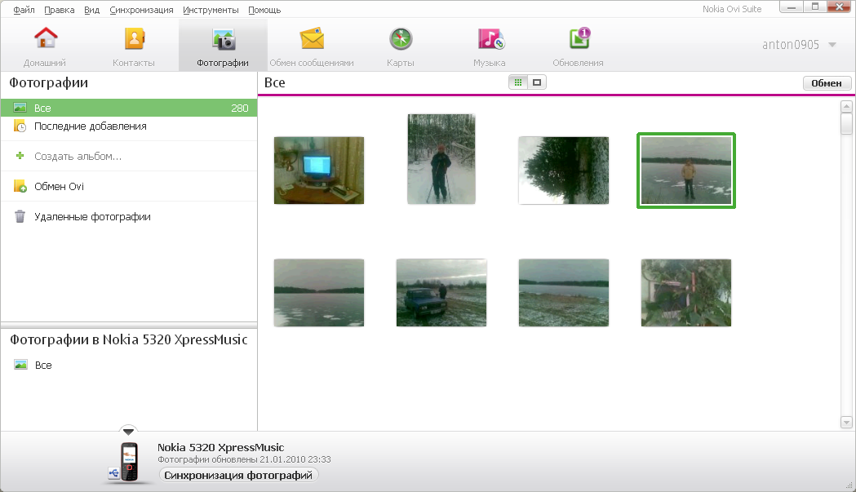Image resolution: width=856 pixels, height=492 pixels.
Task: Click the Ovi share folder icon
Action: point(20,186)
